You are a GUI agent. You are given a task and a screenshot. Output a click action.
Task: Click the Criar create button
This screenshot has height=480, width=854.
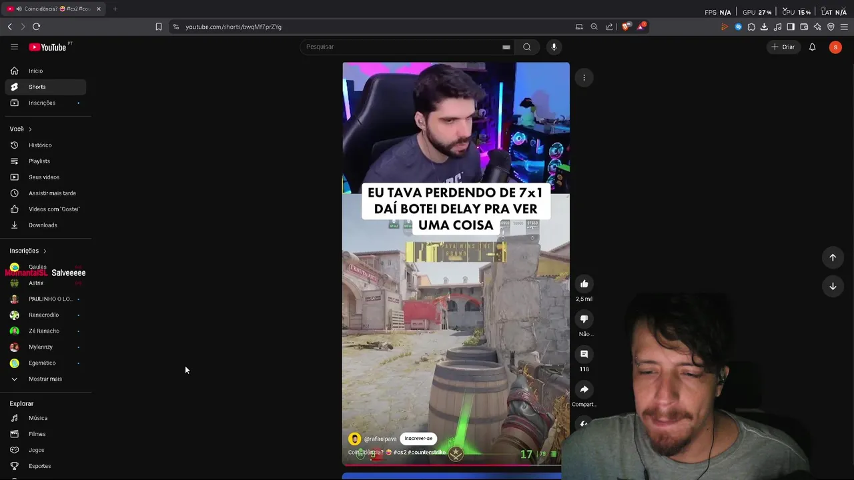point(783,47)
